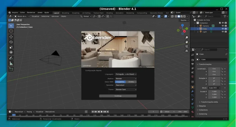Image resolution: width=236 pixels, height=127 pixels.
Task: Click the hand pan view icon
Action: coord(187,42)
